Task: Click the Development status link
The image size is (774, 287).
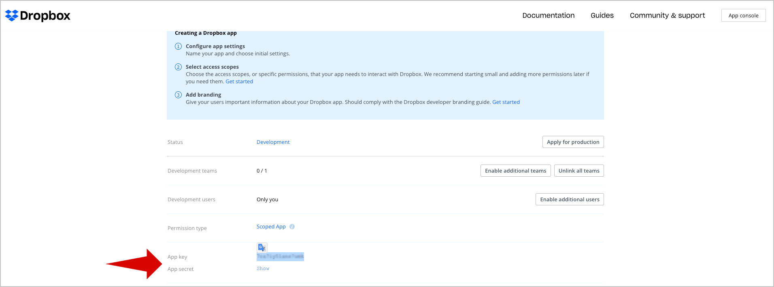Action: (273, 142)
